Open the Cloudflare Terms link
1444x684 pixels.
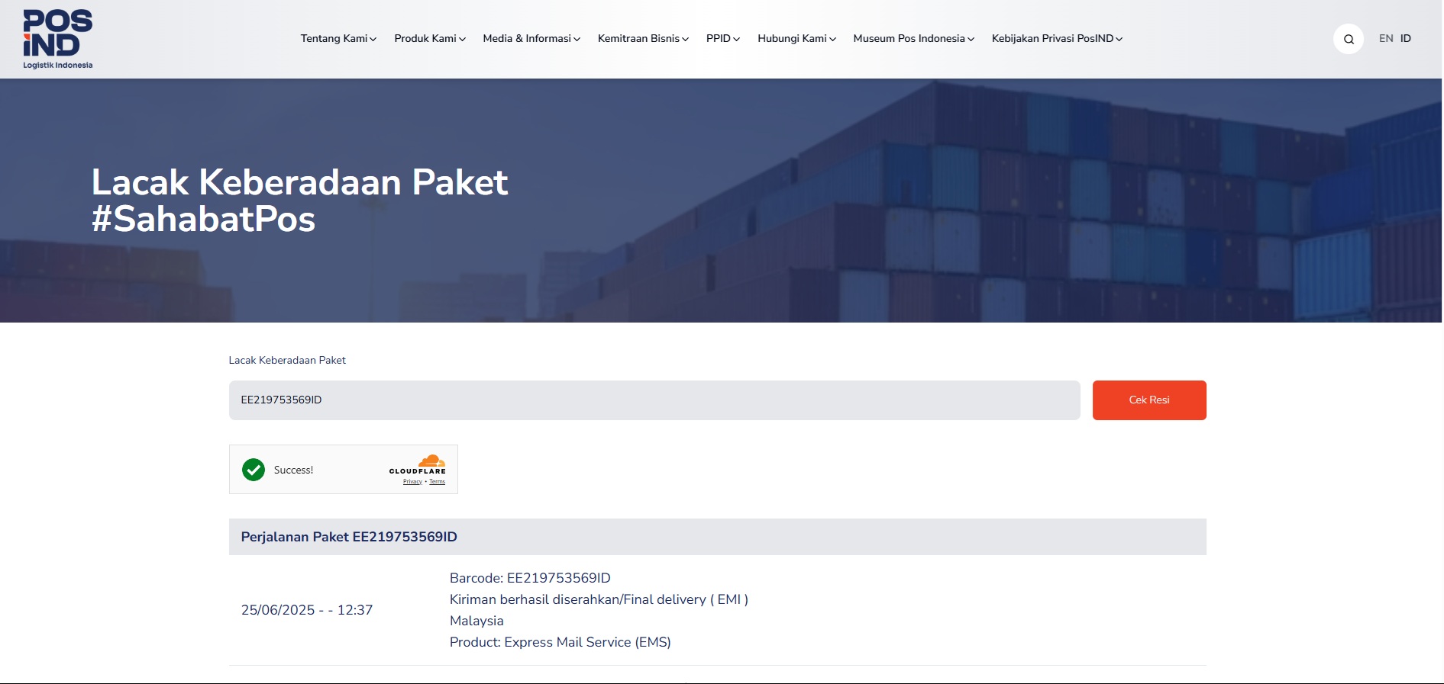[437, 482]
